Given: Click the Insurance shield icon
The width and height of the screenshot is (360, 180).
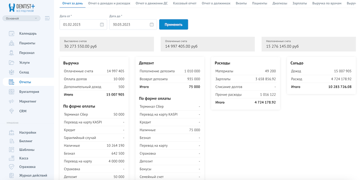Looking at the screenshot, I should click(x=12, y=166).
